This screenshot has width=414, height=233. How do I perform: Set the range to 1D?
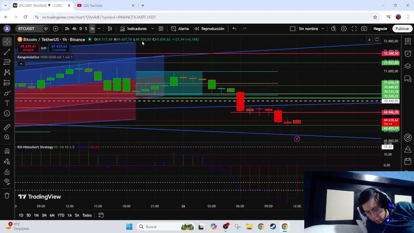pyautogui.click(x=21, y=215)
